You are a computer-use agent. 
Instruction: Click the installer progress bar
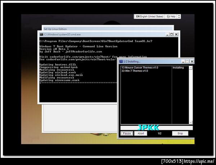[x=157, y=128]
